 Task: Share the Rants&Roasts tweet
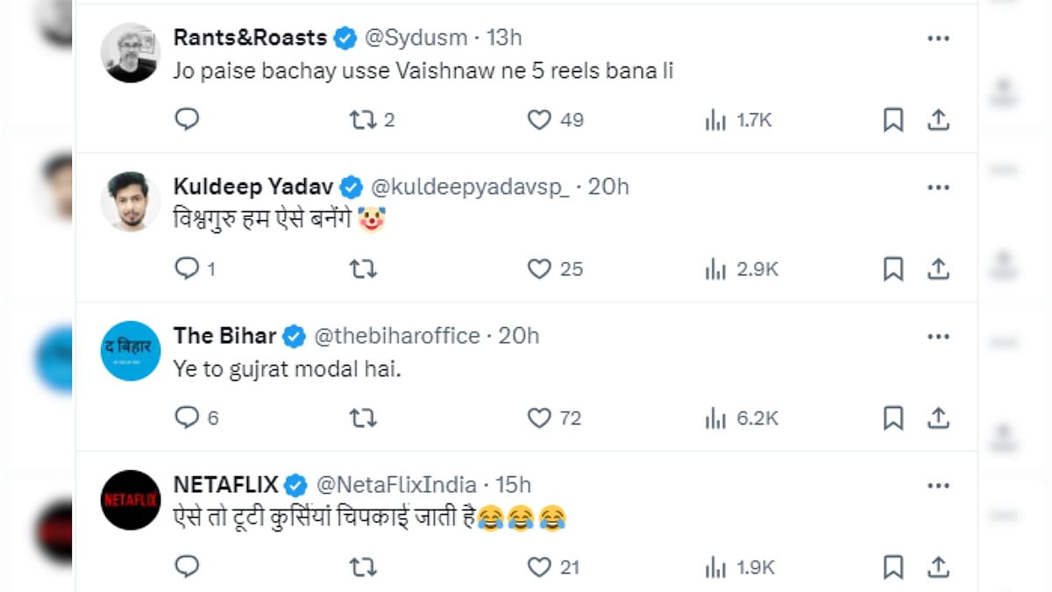pyautogui.click(x=938, y=119)
